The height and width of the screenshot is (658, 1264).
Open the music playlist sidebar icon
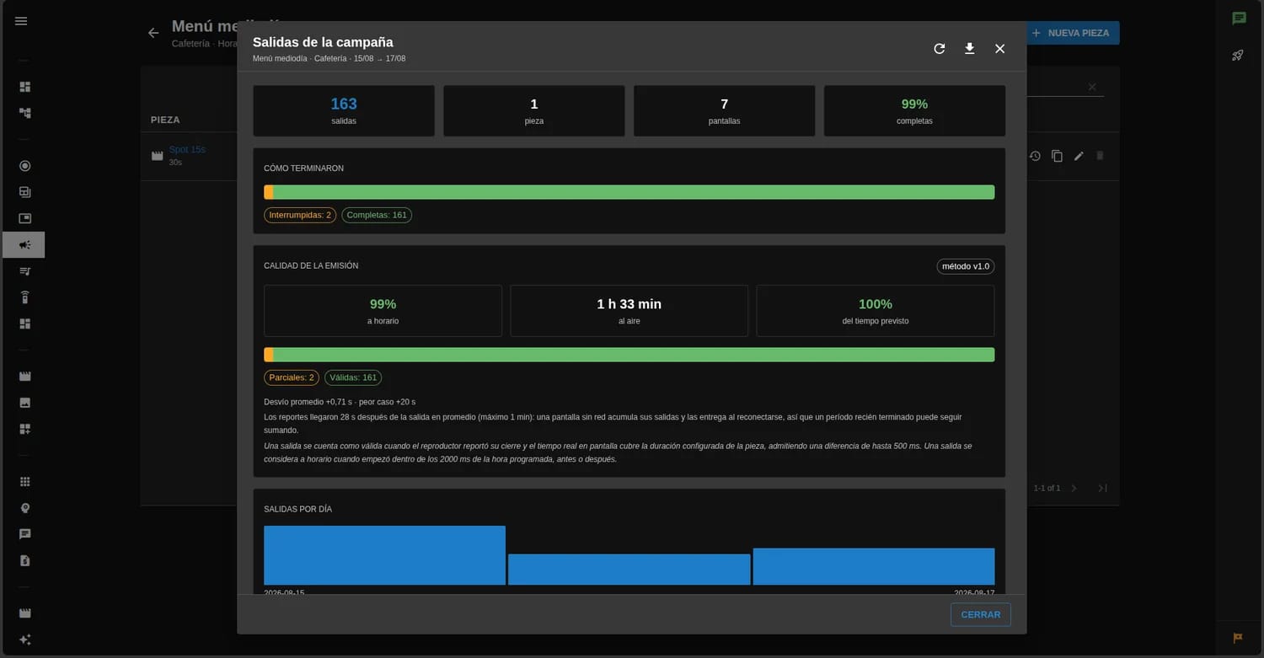tap(25, 271)
